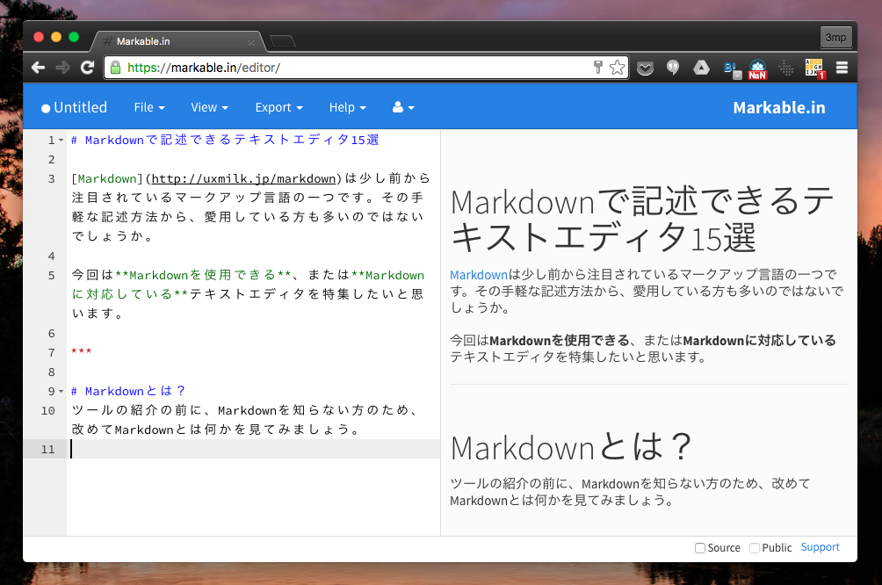Open the File dropdown menu

pos(149,107)
